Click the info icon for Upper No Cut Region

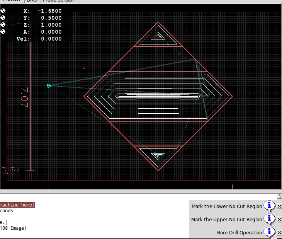click(269, 219)
